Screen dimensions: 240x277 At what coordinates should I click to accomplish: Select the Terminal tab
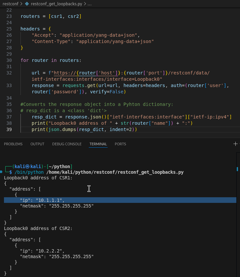[x=98, y=144]
